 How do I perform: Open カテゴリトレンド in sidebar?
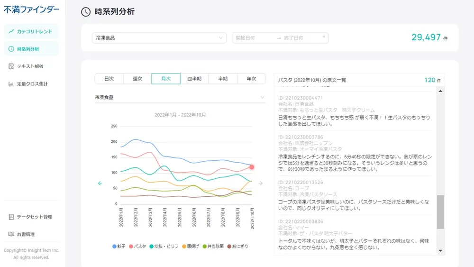[31, 31]
